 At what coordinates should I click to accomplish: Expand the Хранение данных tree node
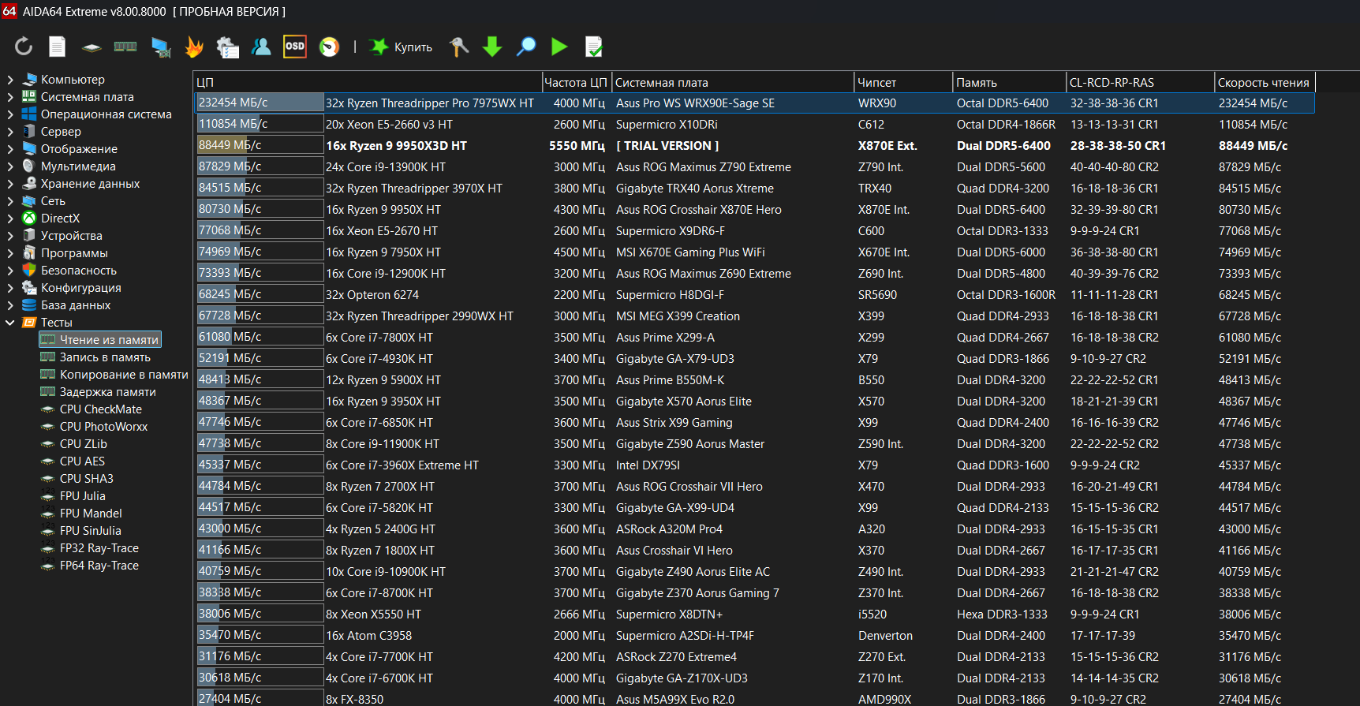pos(10,184)
